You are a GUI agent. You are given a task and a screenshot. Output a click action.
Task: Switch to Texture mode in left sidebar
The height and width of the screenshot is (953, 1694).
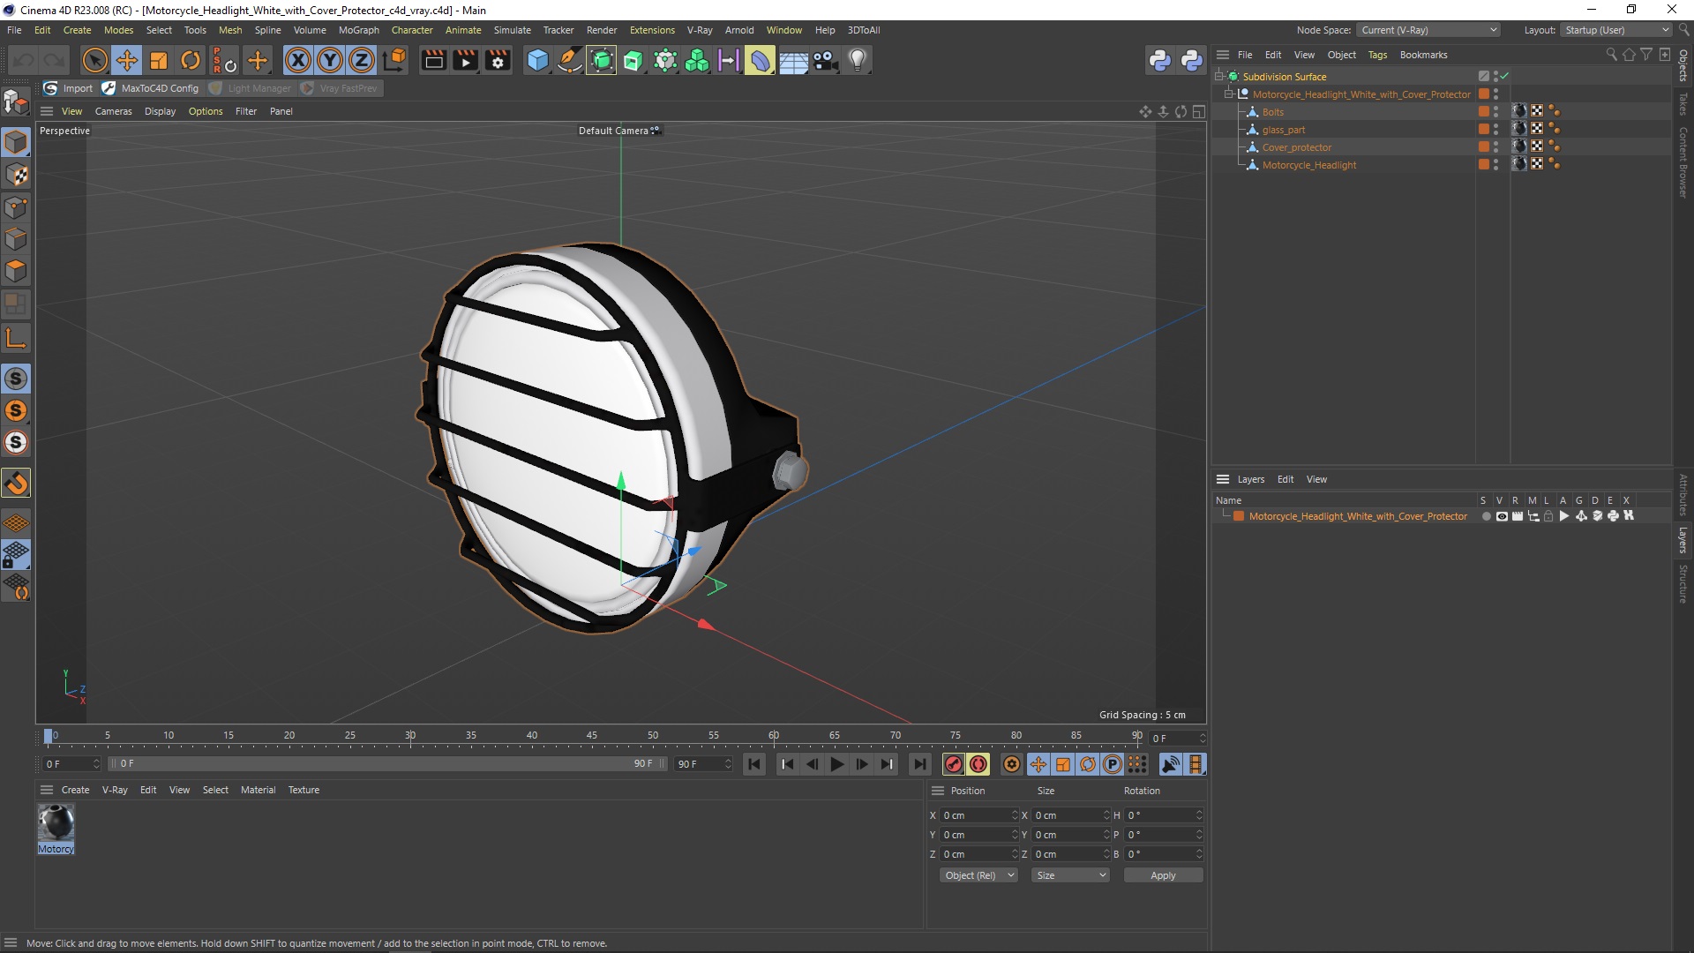coord(16,175)
